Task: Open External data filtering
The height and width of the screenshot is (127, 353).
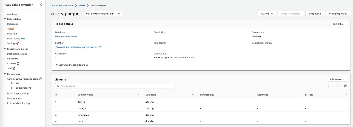Action: 18,103
